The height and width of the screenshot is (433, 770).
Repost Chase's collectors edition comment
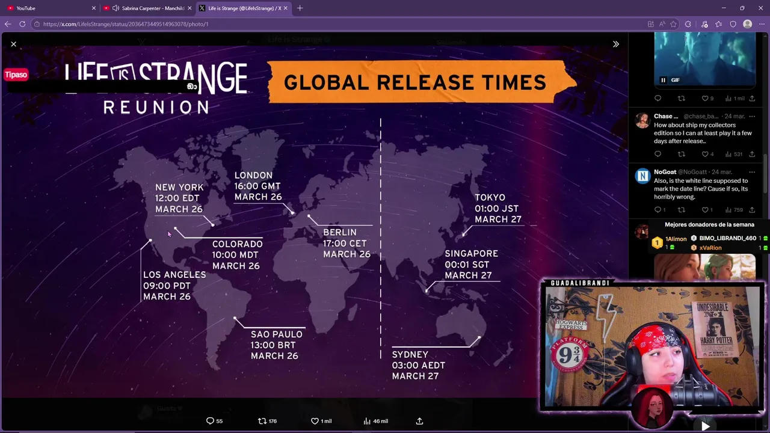pyautogui.click(x=682, y=154)
